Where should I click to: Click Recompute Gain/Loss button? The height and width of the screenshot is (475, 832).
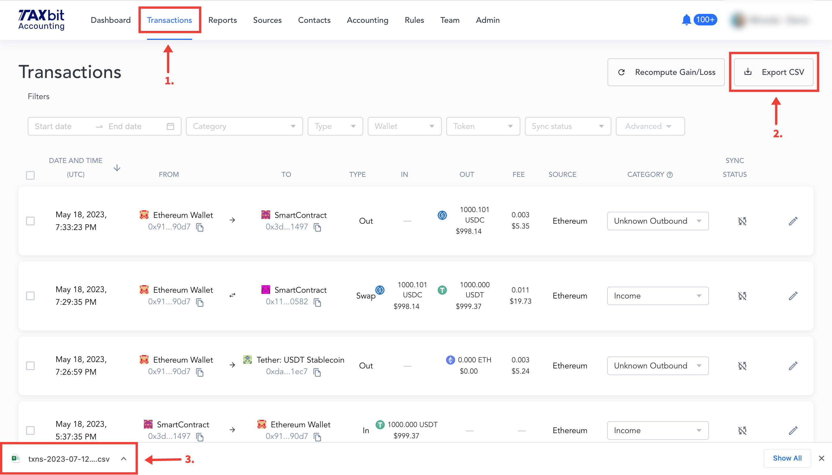[666, 72]
